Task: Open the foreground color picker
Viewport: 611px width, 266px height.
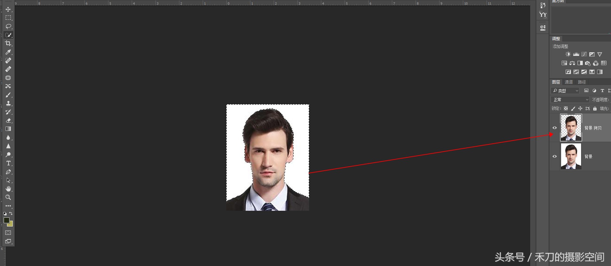Action: [6, 220]
